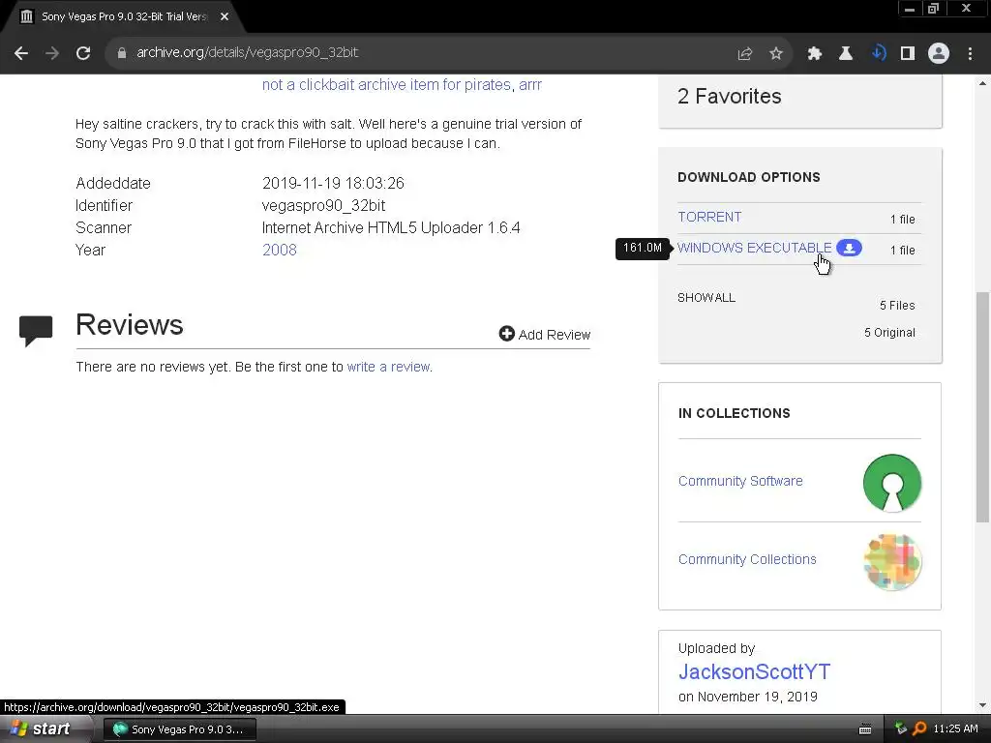The width and height of the screenshot is (991, 743).
Task: Click the page vertical scrollbar thumb
Action: click(x=982, y=407)
